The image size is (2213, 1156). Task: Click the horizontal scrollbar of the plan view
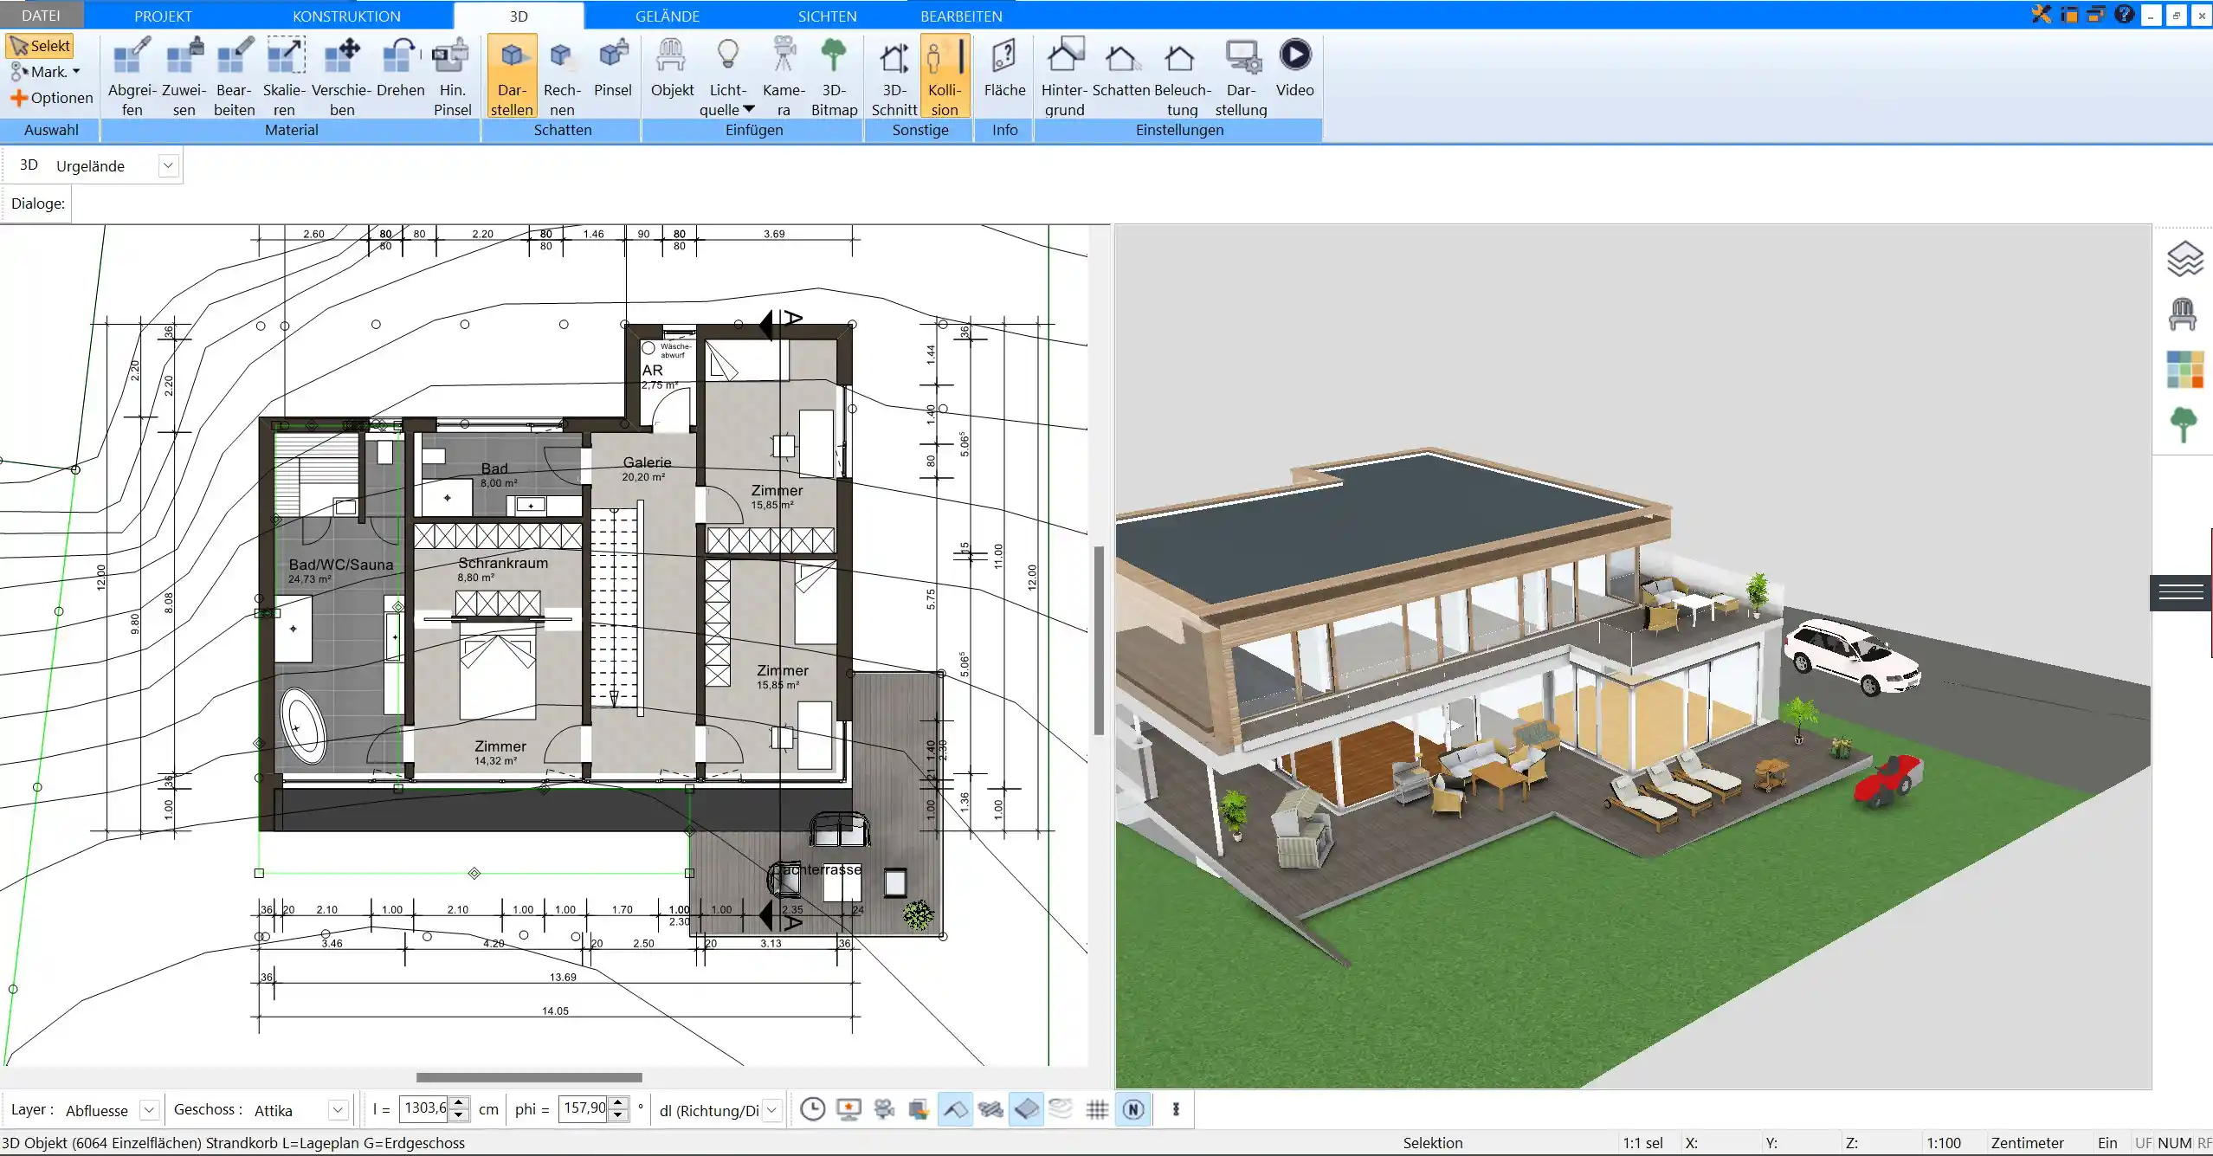point(529,1077)
